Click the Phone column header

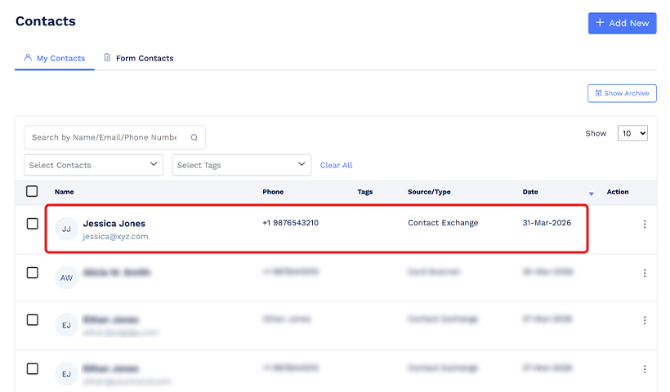[273, 192]
